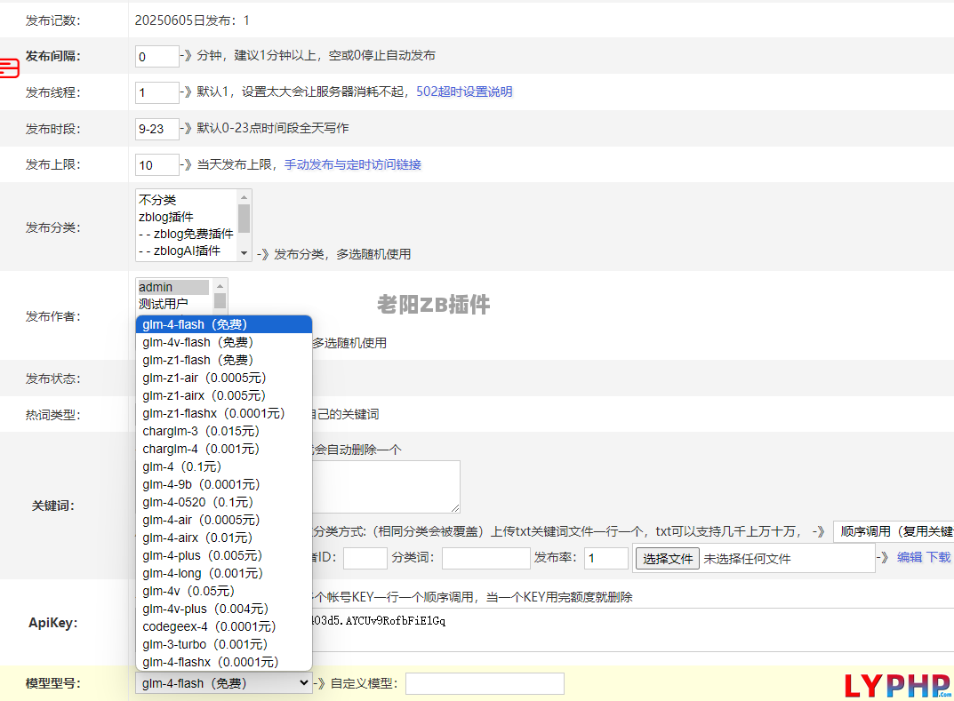The image size is (954, 701).
Task: Select glm-z1-air (0.0005元) option
Action: coord(224,378)
